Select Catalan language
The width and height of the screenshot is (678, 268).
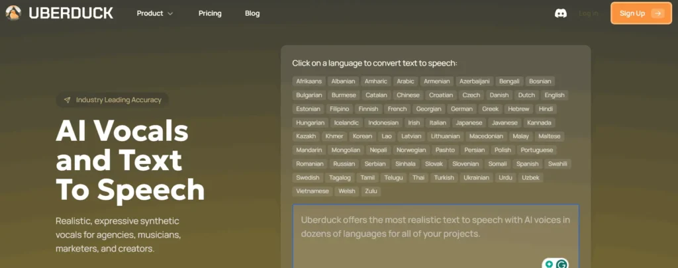[377, 95]
